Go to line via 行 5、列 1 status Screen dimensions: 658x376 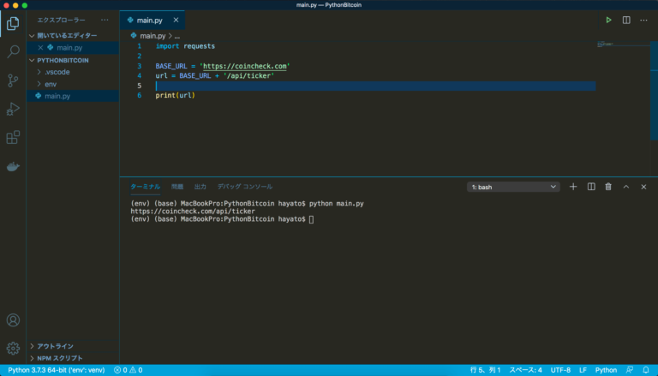486,370
